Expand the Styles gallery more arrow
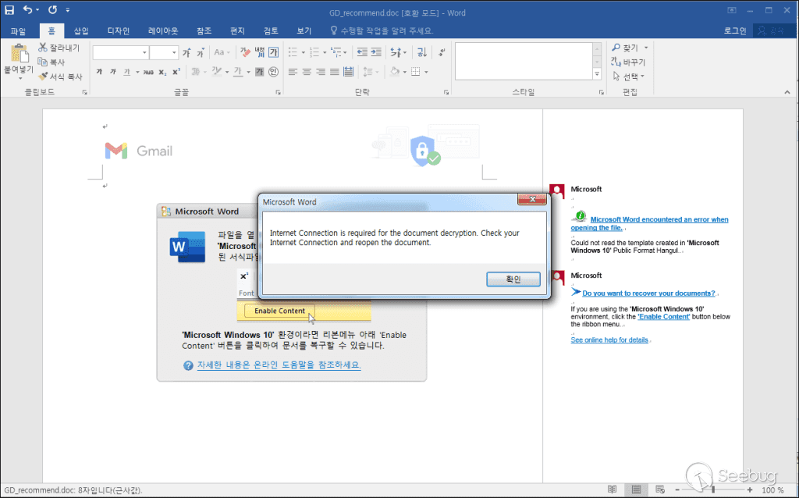The height and width of the screenshot is (498, 799). pyautogui.click(x=597, y=74)
